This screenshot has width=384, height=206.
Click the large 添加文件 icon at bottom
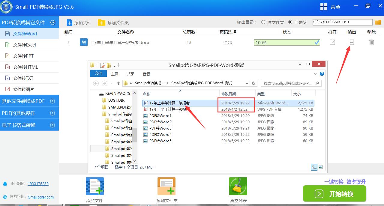click(x=94, y=186)
